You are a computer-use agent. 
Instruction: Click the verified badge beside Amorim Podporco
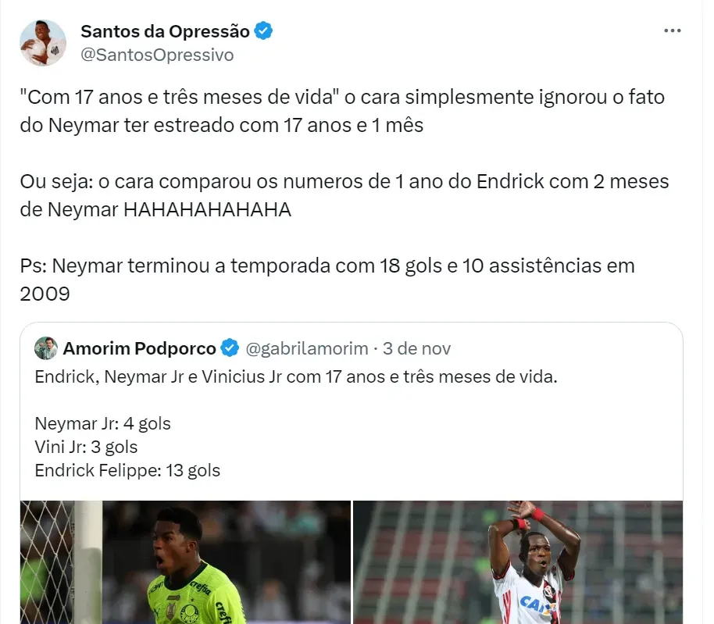(230, 348)
